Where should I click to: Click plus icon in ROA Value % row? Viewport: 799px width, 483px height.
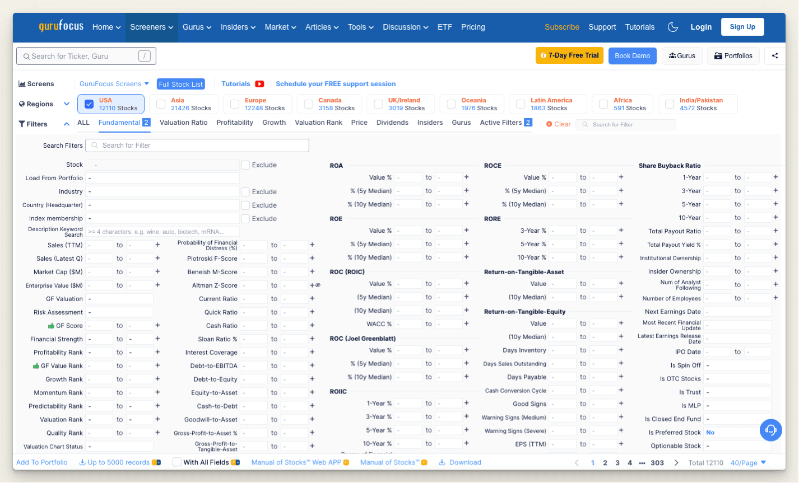pyautogui.click(x=466, y=177)
